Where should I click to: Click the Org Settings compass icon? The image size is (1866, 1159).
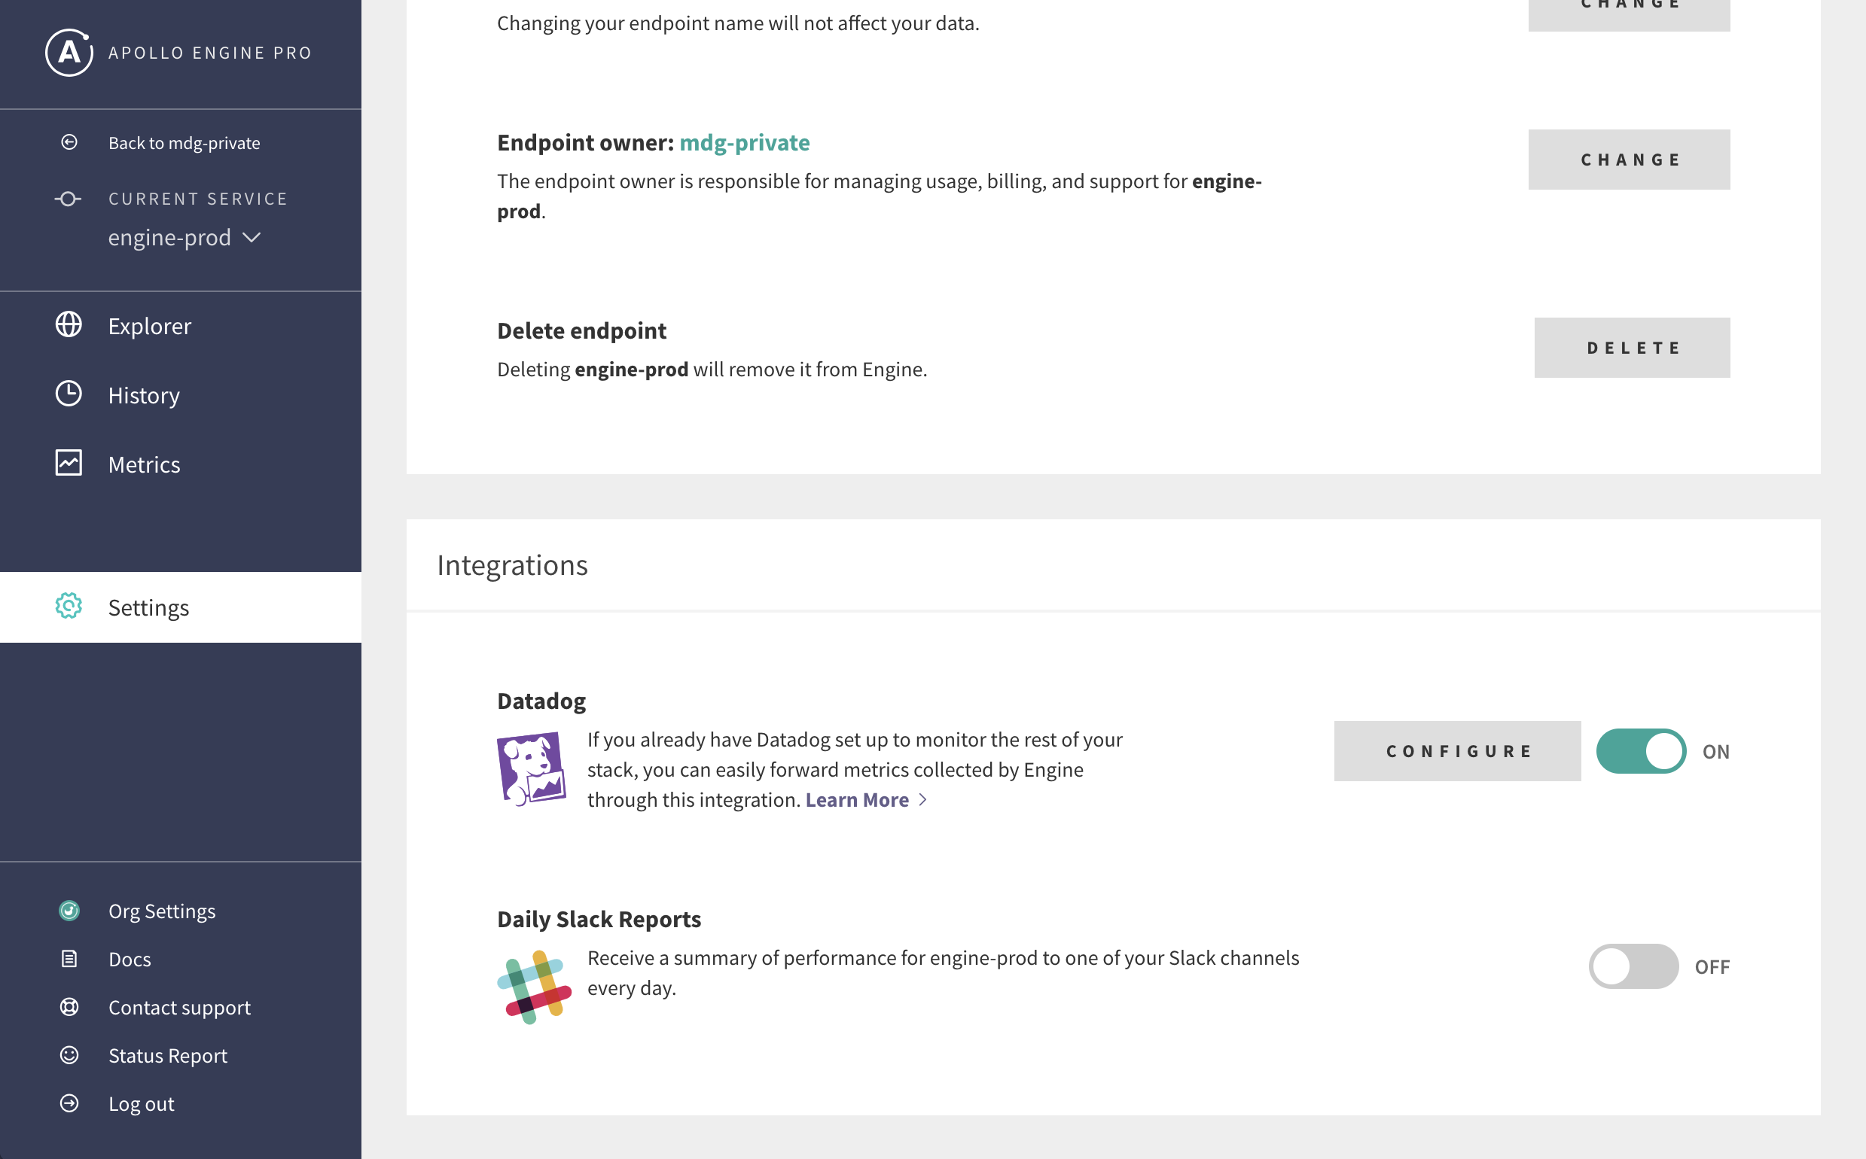click(x=70, y=911)
